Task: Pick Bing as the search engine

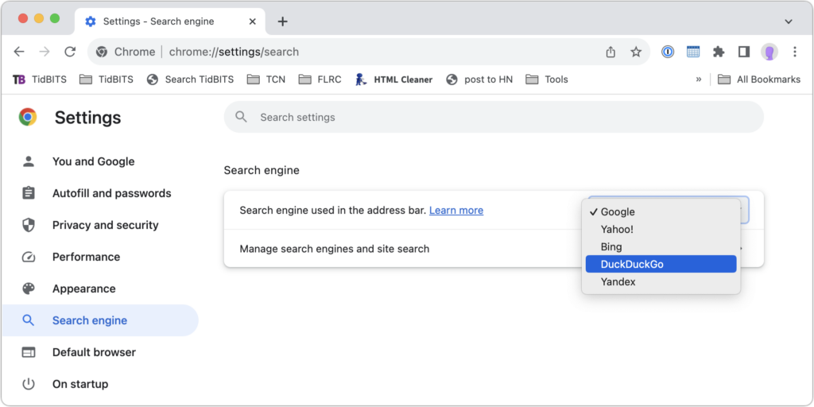Action: (661, 246)
